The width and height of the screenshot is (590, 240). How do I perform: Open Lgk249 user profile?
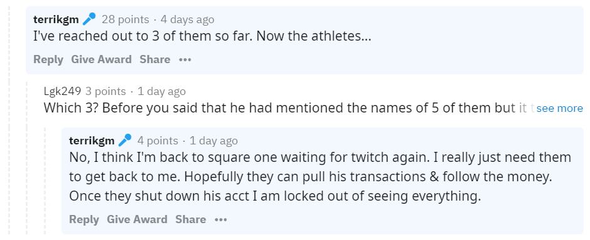pos(62,91)
